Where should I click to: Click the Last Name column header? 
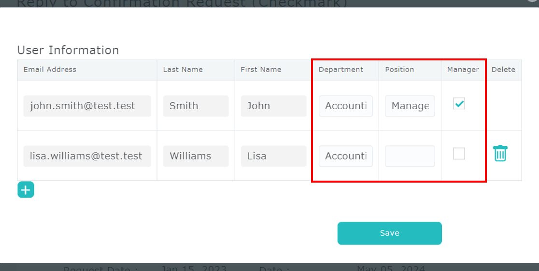(183, 70)
